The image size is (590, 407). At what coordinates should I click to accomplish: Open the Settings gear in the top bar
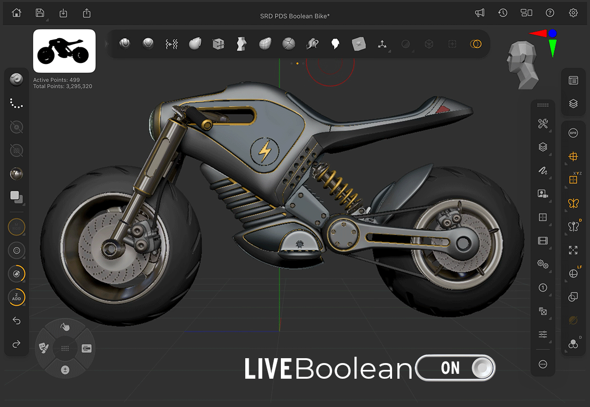[x=573, y=12]
